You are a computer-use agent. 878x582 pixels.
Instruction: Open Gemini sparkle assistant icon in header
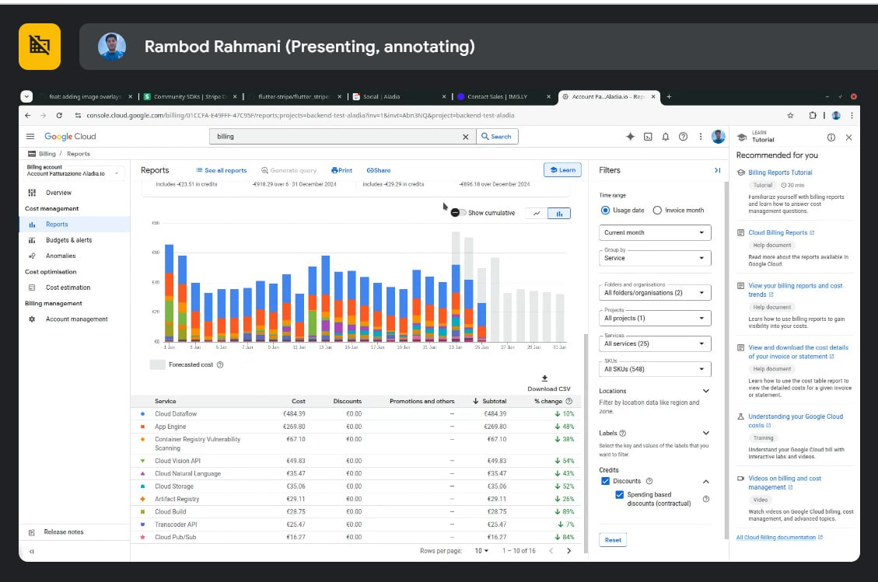[630, 137]
